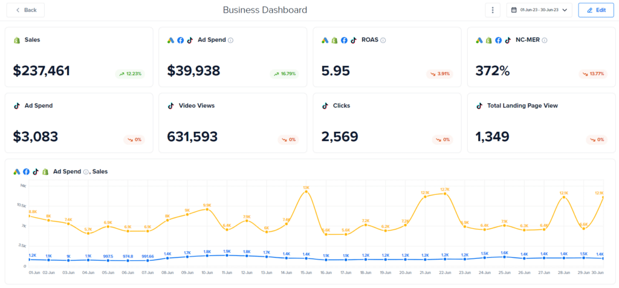Image resolution: width=619 pixels, height=288 pixels.
Task: Click the Google Ads icon on NC-MER card
Action: 479,40
